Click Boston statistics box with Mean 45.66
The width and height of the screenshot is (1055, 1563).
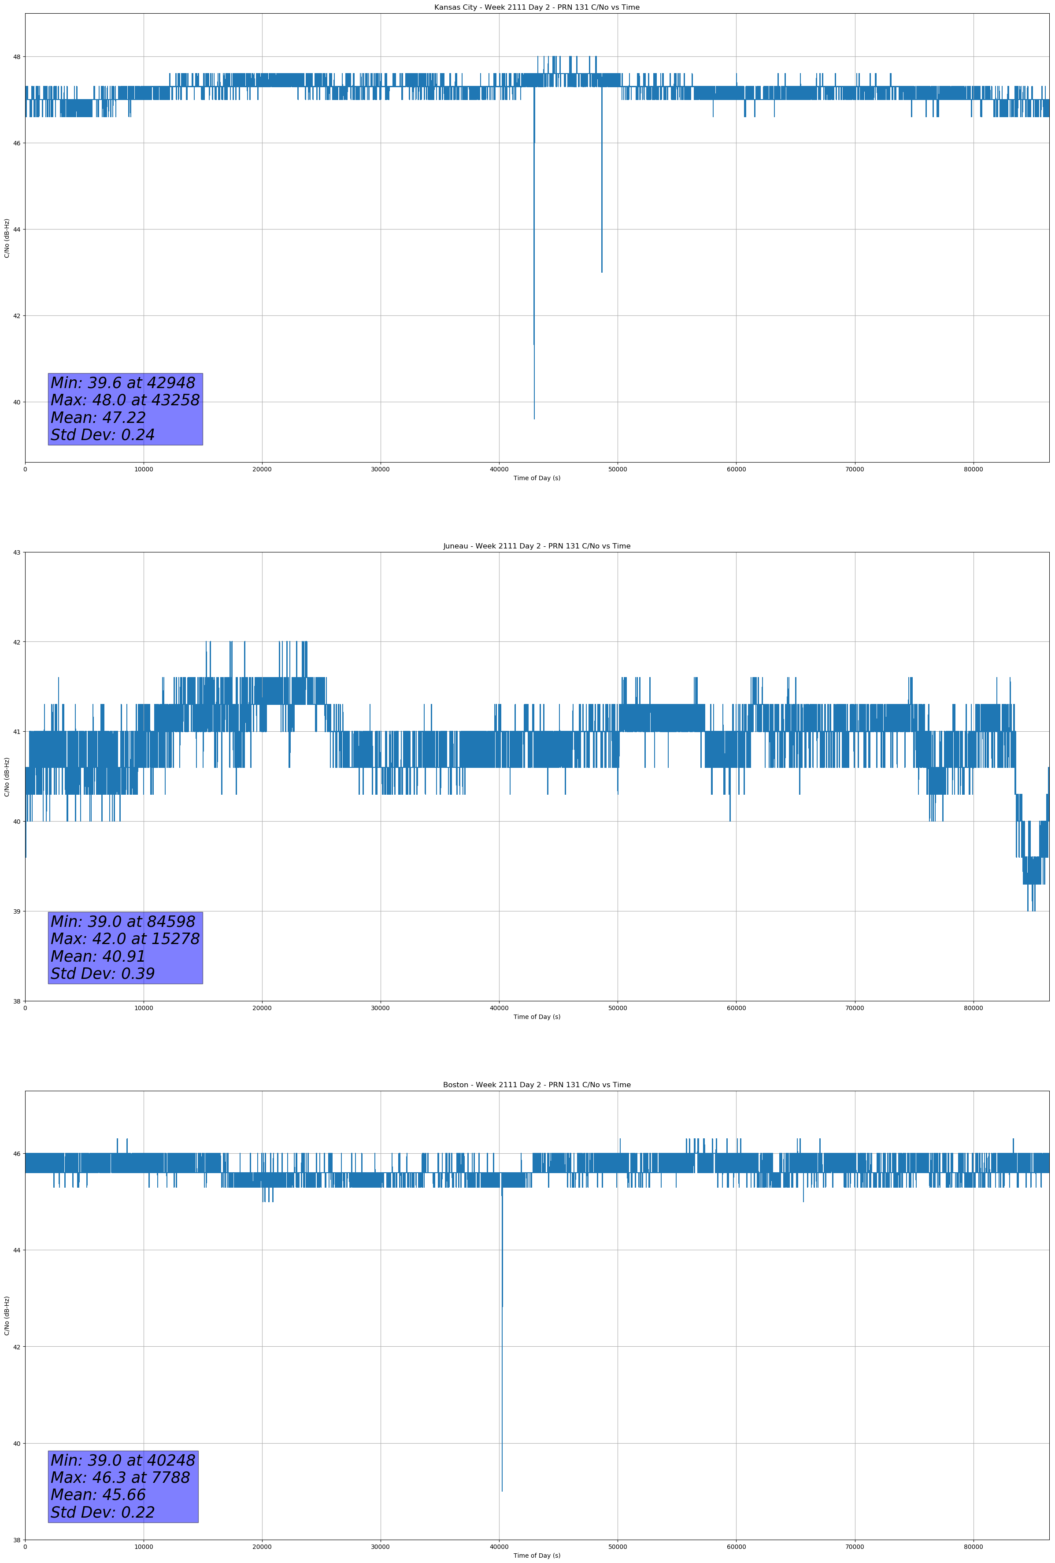click(x=123, y=1486)
